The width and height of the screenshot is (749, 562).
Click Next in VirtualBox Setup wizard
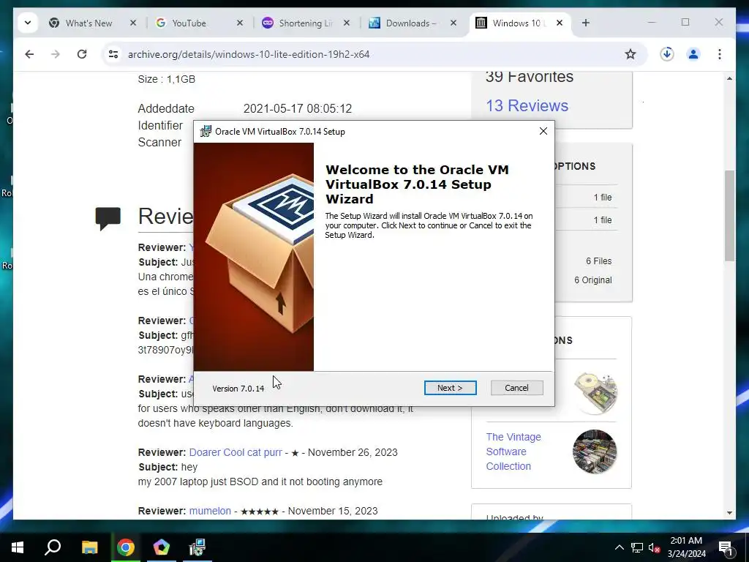coord(450,388)
